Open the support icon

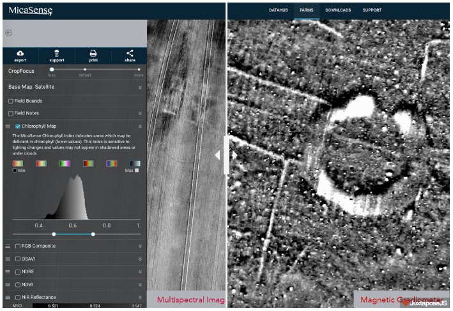coord(57,53)
